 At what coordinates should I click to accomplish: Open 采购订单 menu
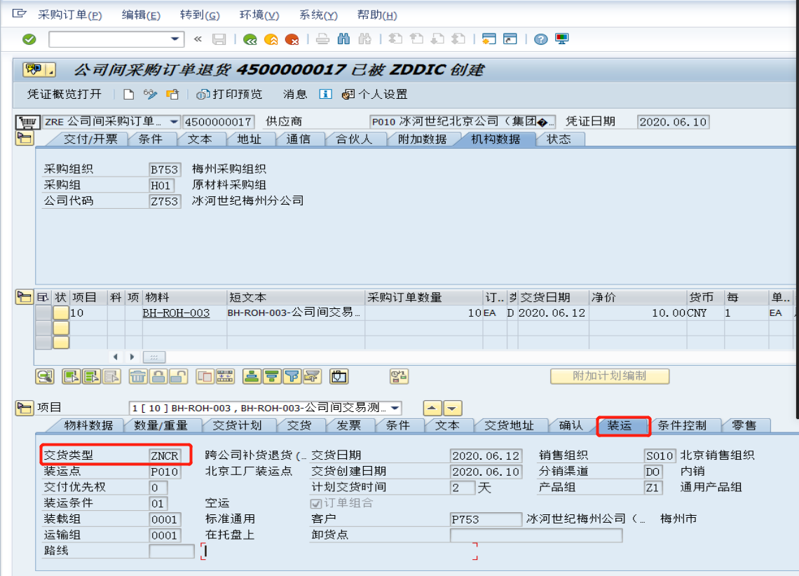coord(70,15)
